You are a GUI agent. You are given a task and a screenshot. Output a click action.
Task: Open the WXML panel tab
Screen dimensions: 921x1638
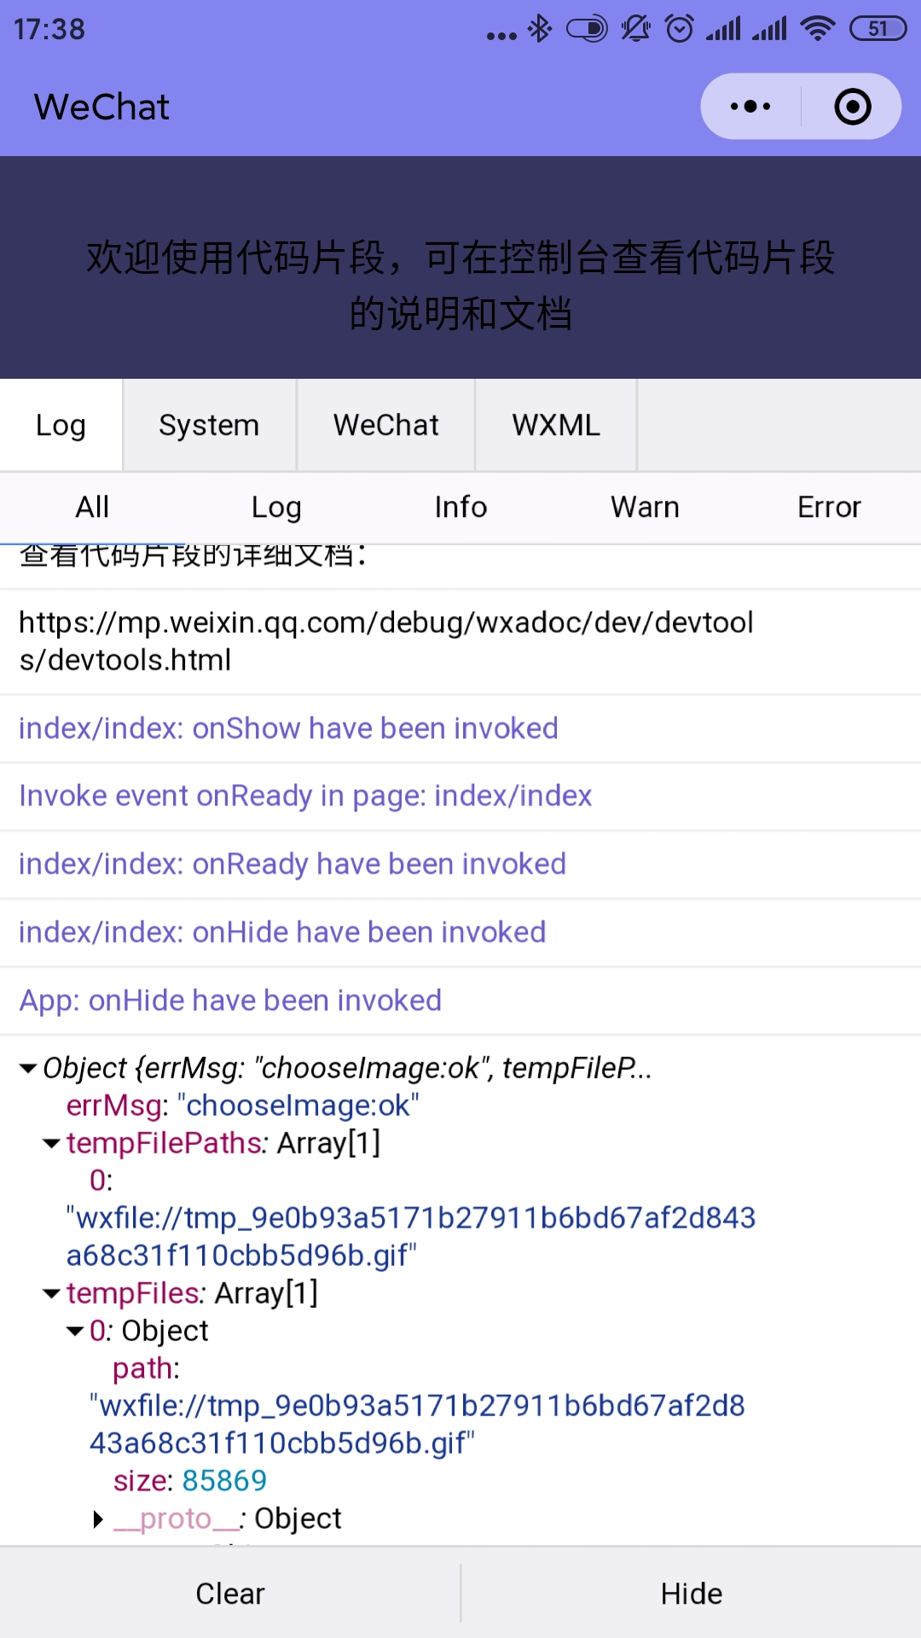[556, 425]
